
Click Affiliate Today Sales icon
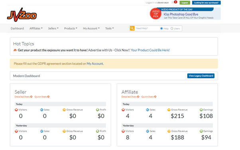point(148,110)
